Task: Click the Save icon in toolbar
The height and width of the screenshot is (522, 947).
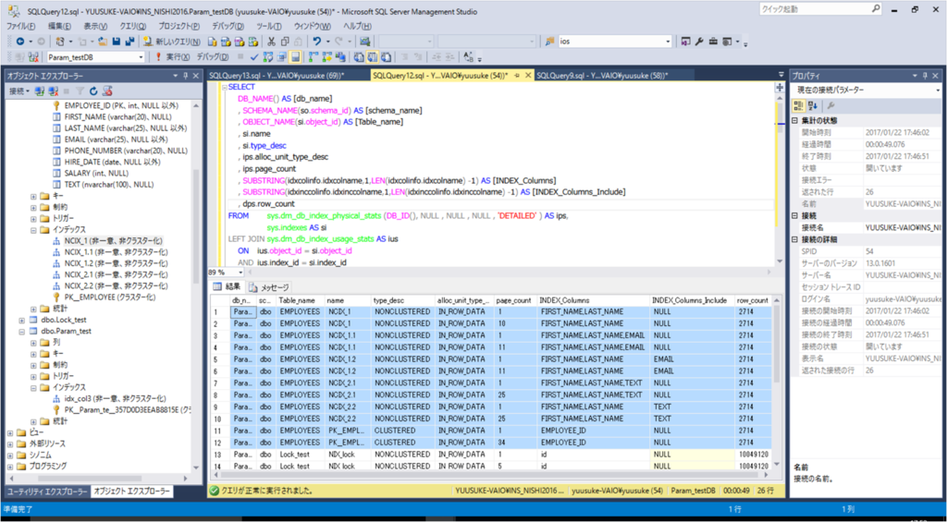Action: tap(117, 41)
